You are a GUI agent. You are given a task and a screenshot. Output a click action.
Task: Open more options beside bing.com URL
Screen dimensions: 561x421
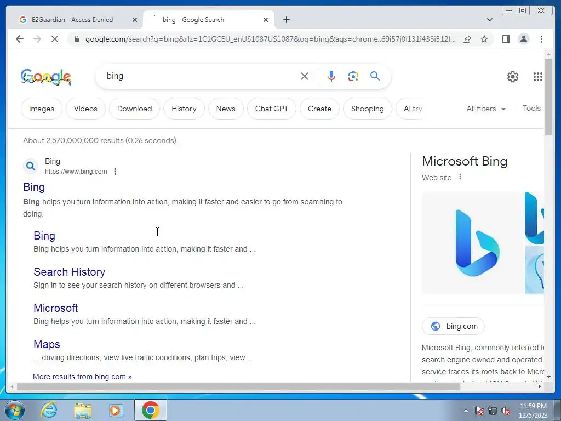coord(115,172)
